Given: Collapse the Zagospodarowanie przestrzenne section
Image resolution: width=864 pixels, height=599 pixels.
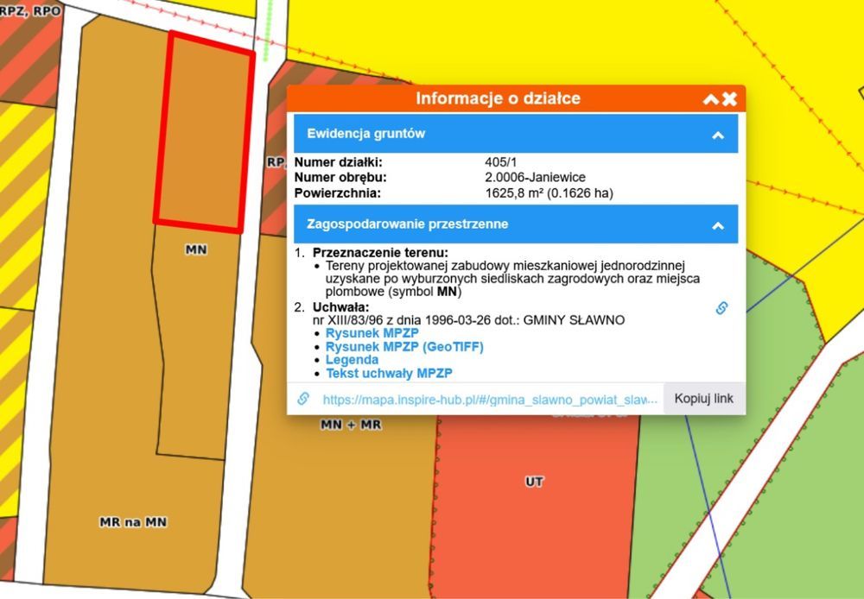Looking at the screenshot, I should [x=717, y=226].
